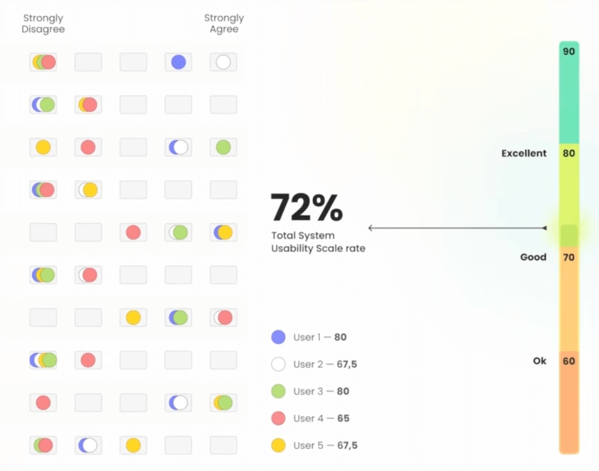This screenshot has height=471, width=599.
Task: Select the green dot in the third row
Action: (223, 147)
